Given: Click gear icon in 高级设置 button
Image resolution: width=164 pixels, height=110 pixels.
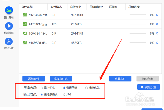Looking at the screenshot, I should pos(142,87).
